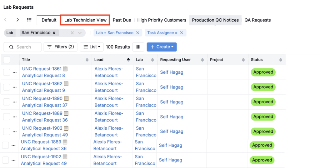Open the Past Due tab

coord(122,20)
